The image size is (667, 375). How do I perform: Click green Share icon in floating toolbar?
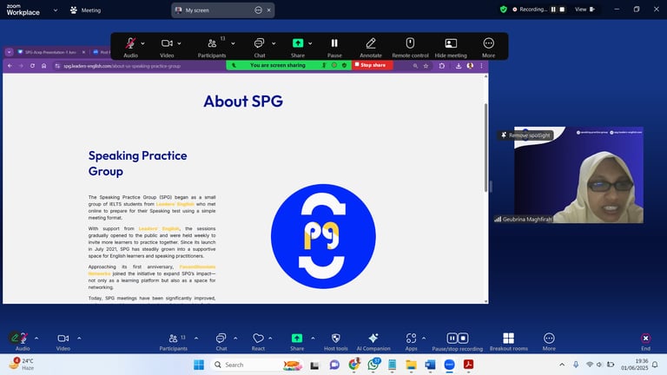coord(298,43)
